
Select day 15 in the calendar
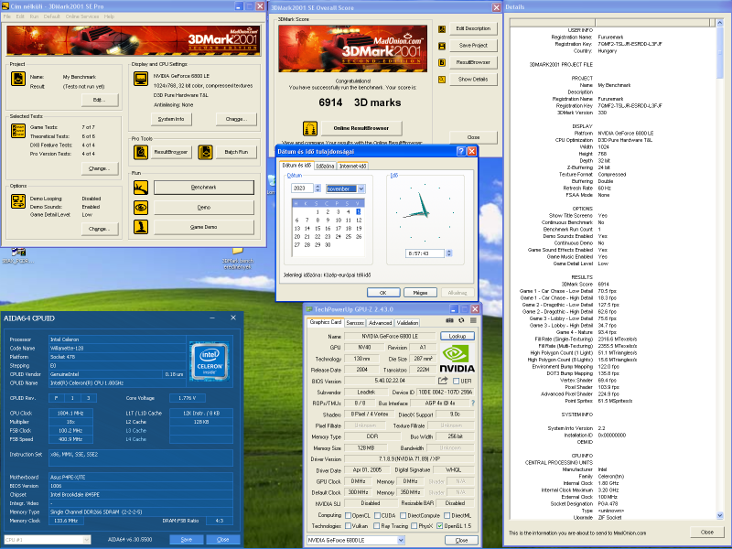click(318, 229)
